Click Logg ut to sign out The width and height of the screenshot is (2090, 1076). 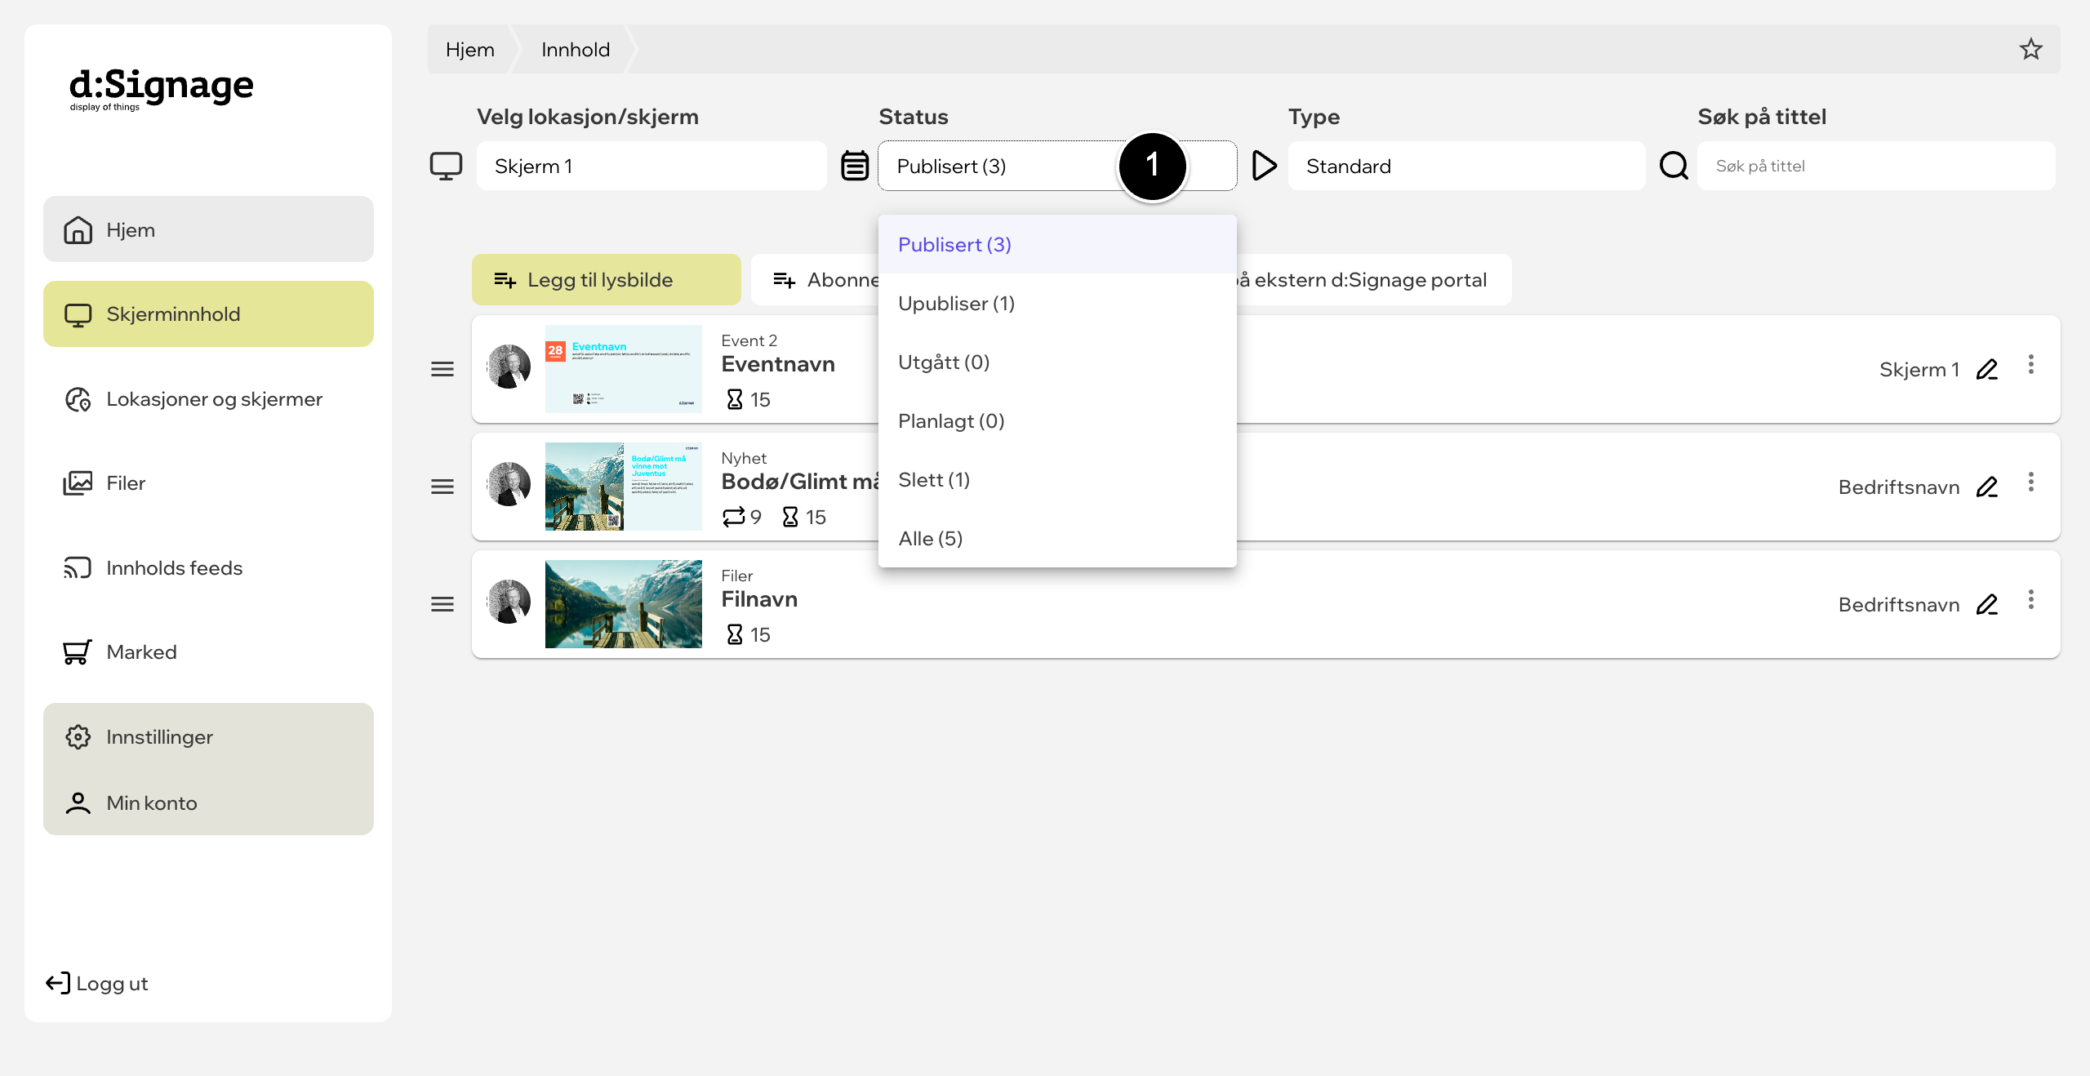coord(97,984)
